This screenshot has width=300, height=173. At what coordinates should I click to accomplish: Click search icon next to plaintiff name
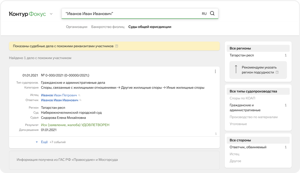[79, 95]
